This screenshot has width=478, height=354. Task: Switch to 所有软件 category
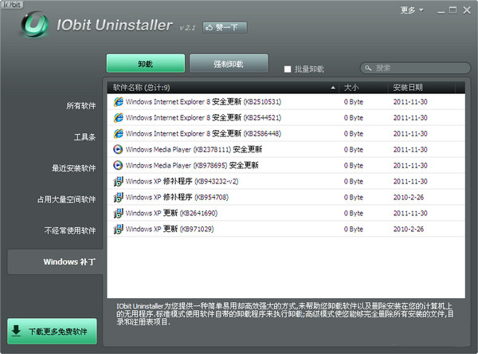click(80, 106)
